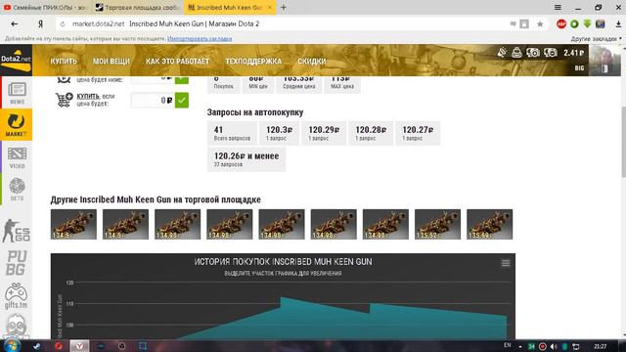
Task: Open the 'МОИ ВЕЩИ' navigation menu item
Action: click(x=111, y=61)
